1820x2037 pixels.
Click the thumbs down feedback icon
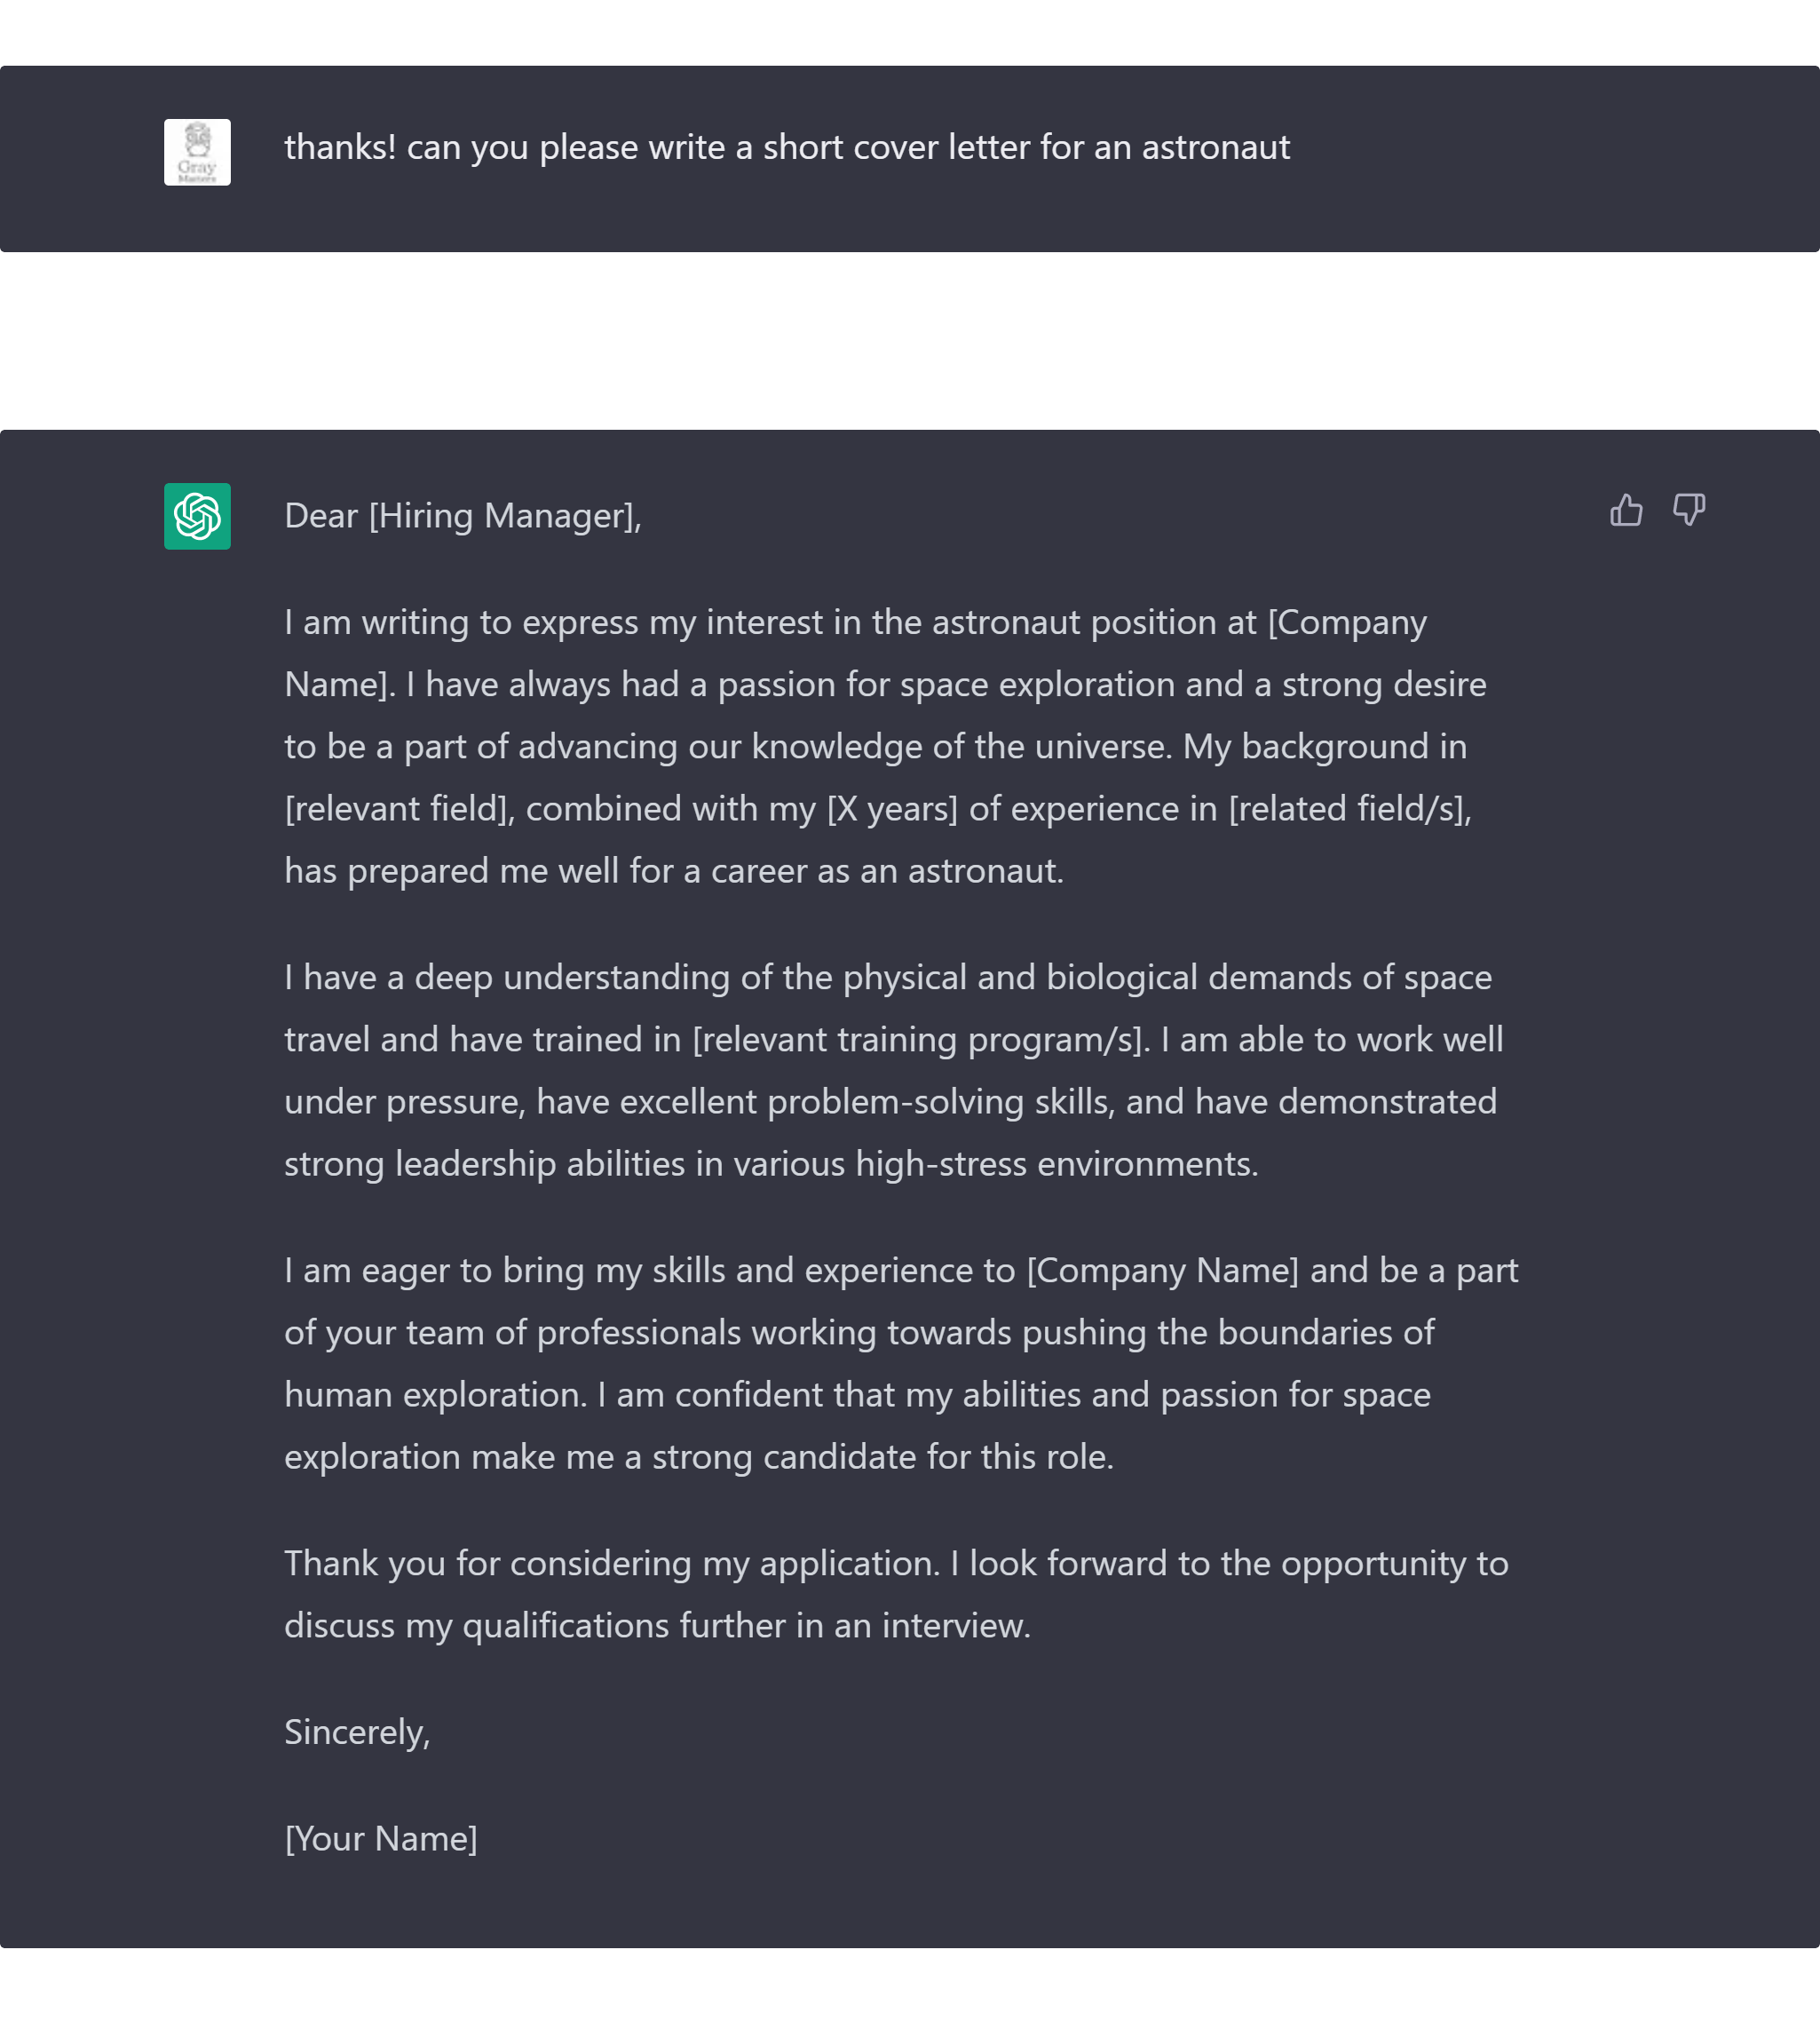coord(1689,510)
